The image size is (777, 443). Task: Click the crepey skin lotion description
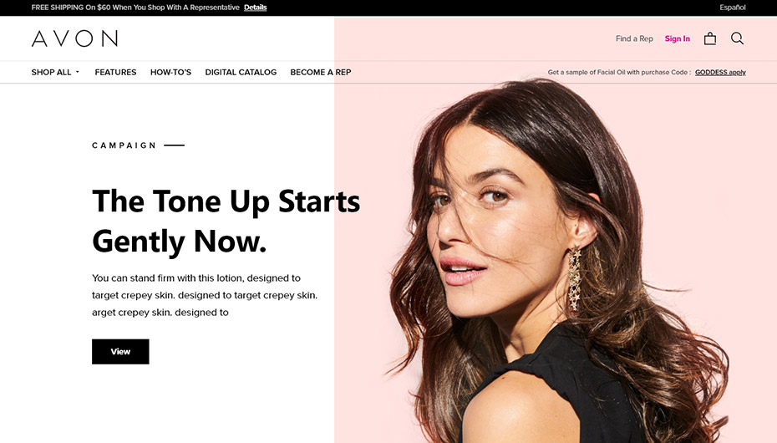205,295
